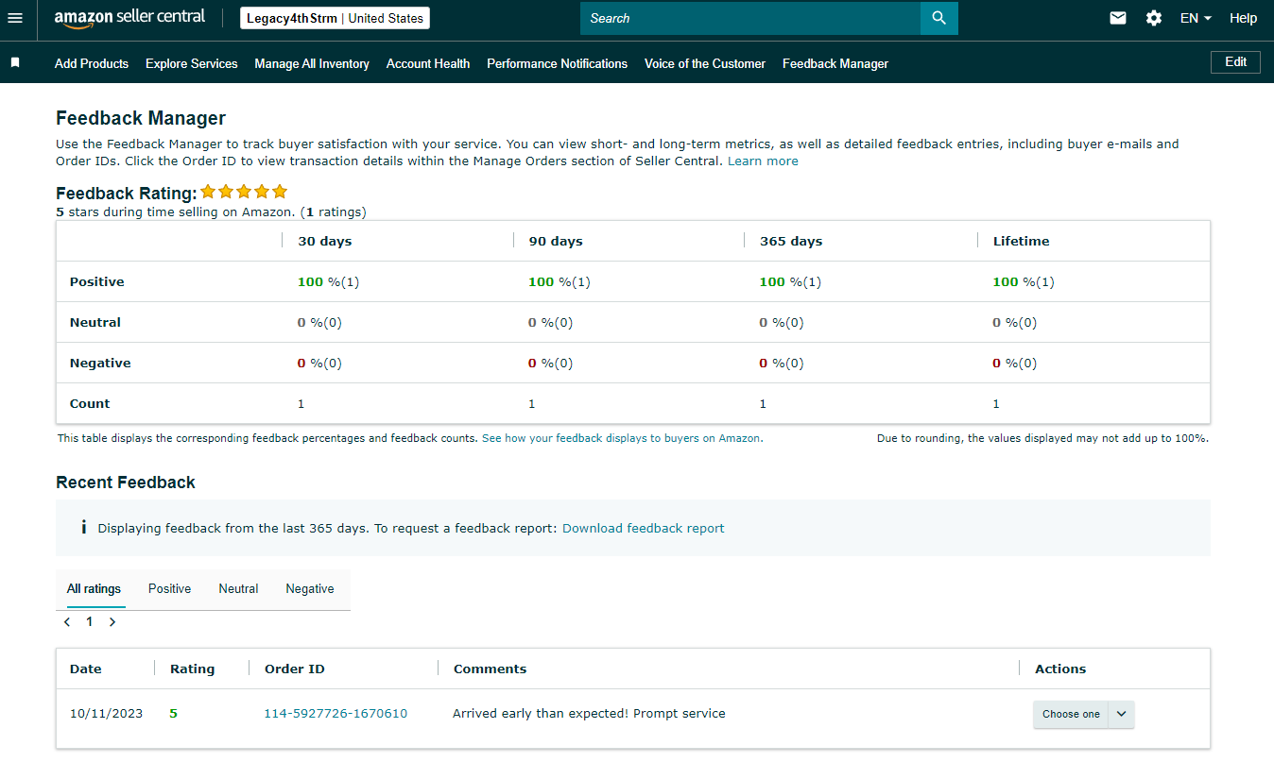Screen dimensions: 1274x762
Task: Open Feedback Manager in favorites bar
Action: pyautogui.click(x=835, y=63)
